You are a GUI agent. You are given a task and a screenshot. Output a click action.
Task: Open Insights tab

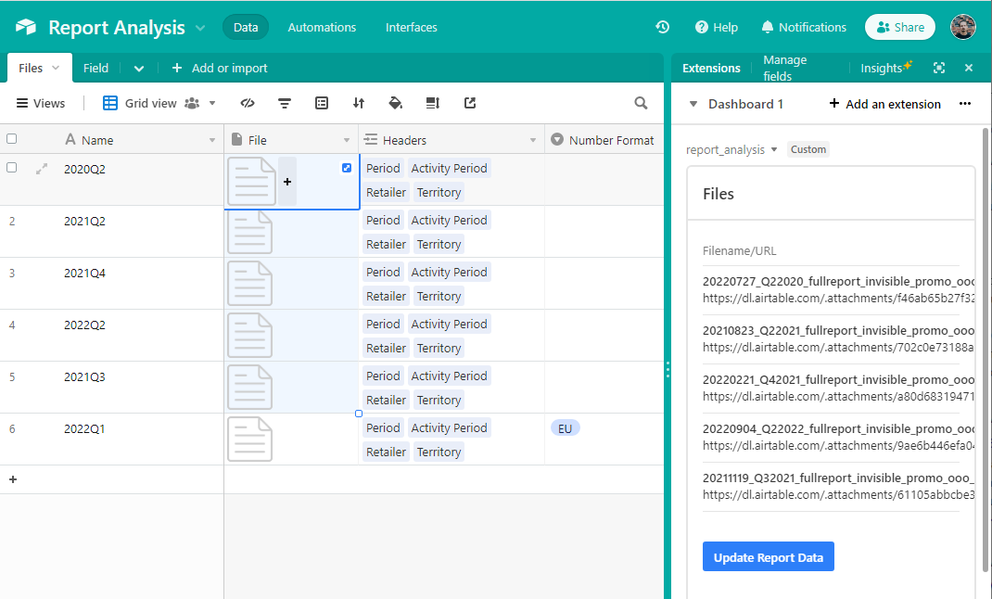tap(885, 67)
